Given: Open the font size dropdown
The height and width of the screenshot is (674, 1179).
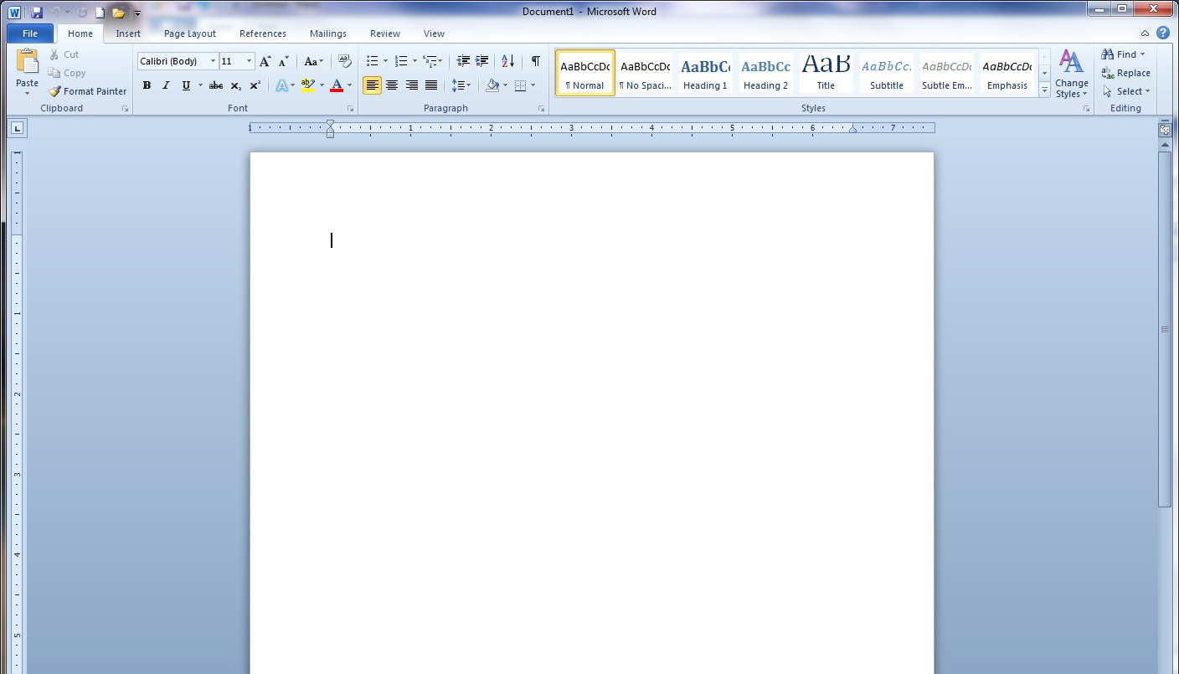Looking at the screenshot, I should pyautogui.click(x=249, y=61).
